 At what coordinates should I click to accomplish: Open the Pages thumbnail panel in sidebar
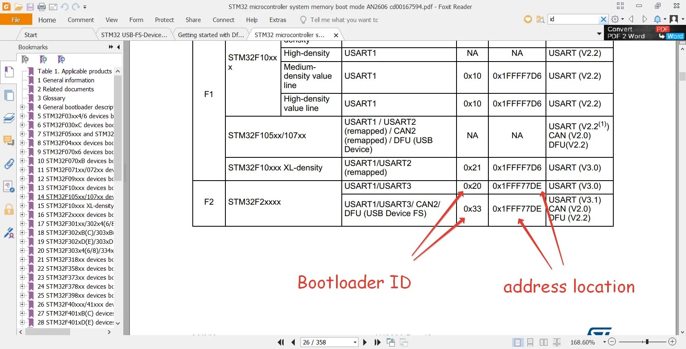9,96
